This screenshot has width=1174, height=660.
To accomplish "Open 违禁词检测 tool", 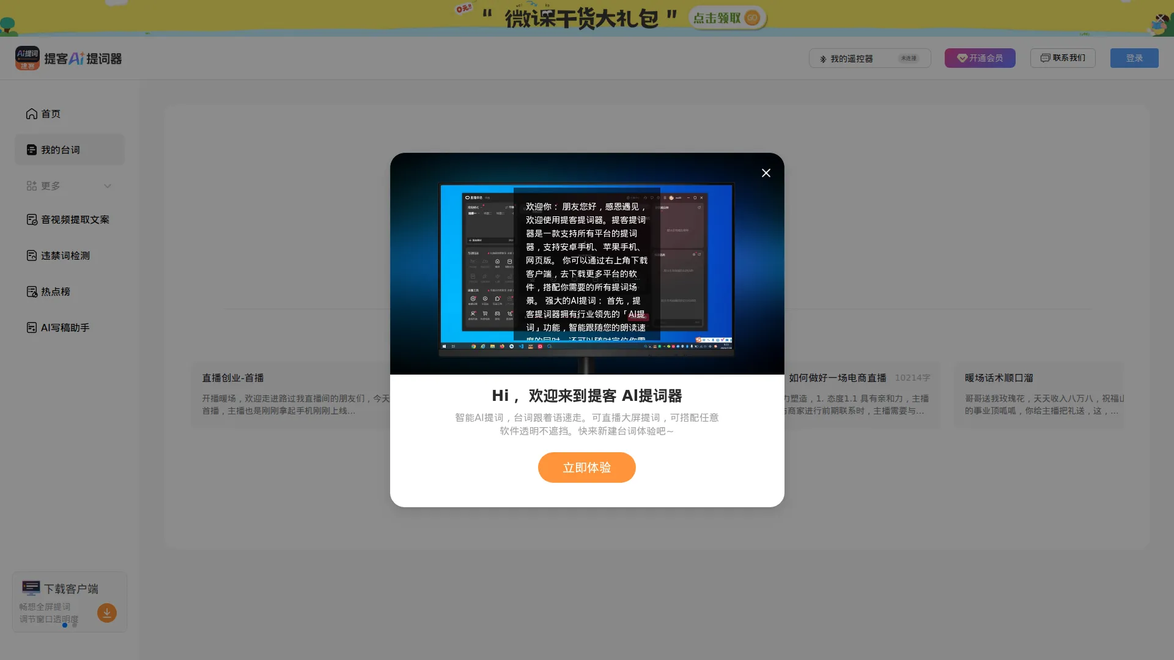I will tap(69, 255).
